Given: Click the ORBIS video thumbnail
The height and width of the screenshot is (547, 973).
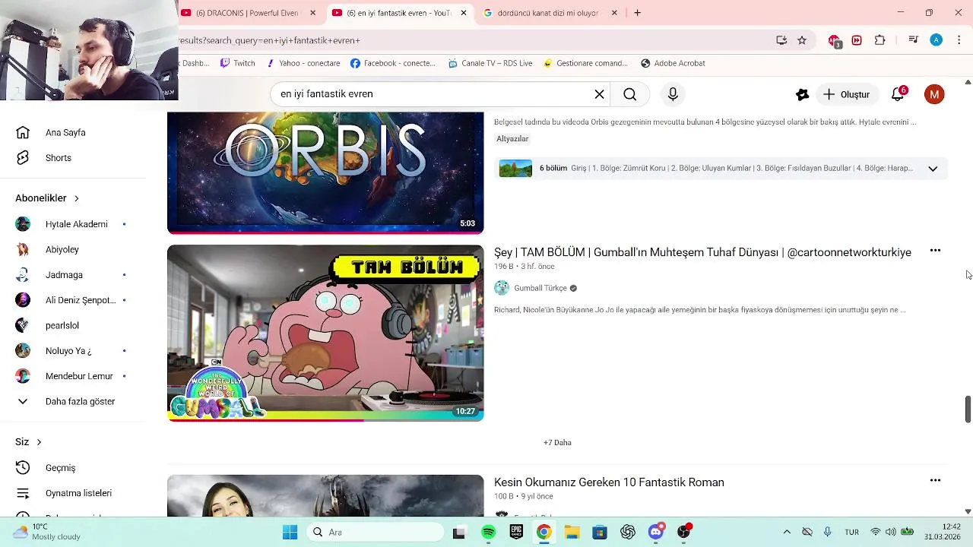Looking at the screenshot, I should pyautogui.click(x=325, y=173).
